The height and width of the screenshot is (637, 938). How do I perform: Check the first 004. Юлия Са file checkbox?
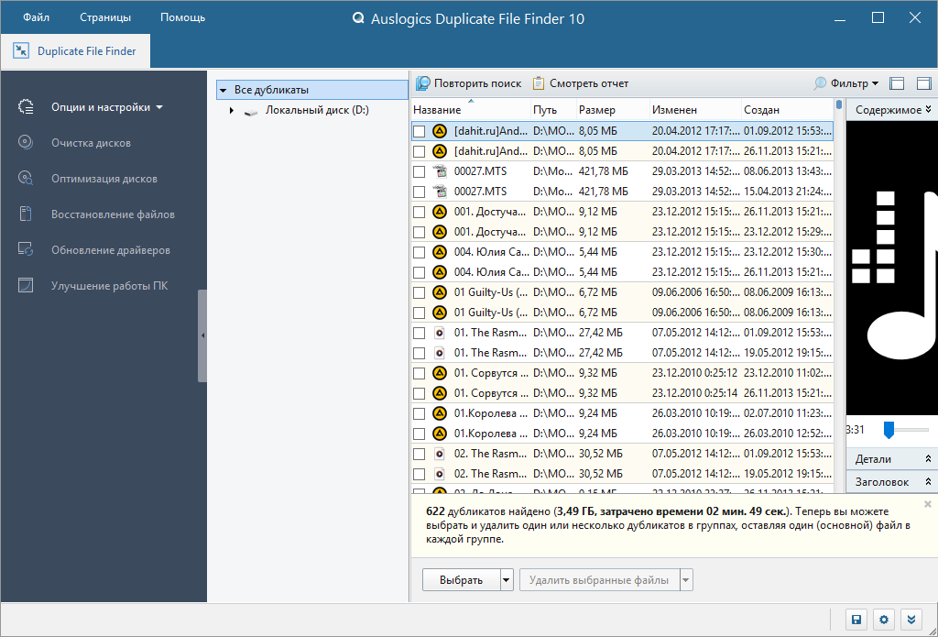[420, 252]
